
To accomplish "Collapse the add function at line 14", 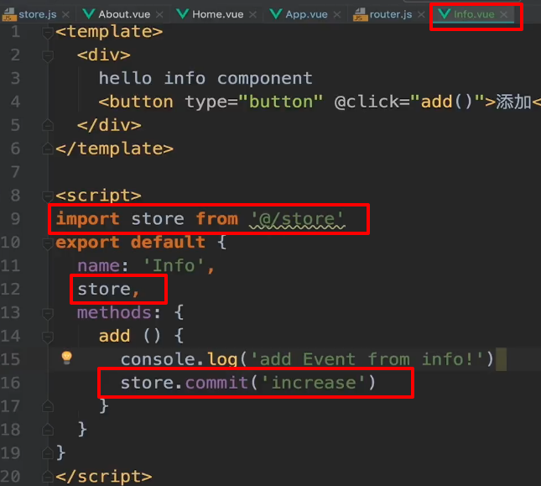I will pyautogui.click(x=48, y=337).
